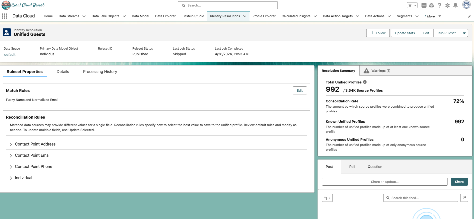Open the Notifications bell icon

coord(455,5)
